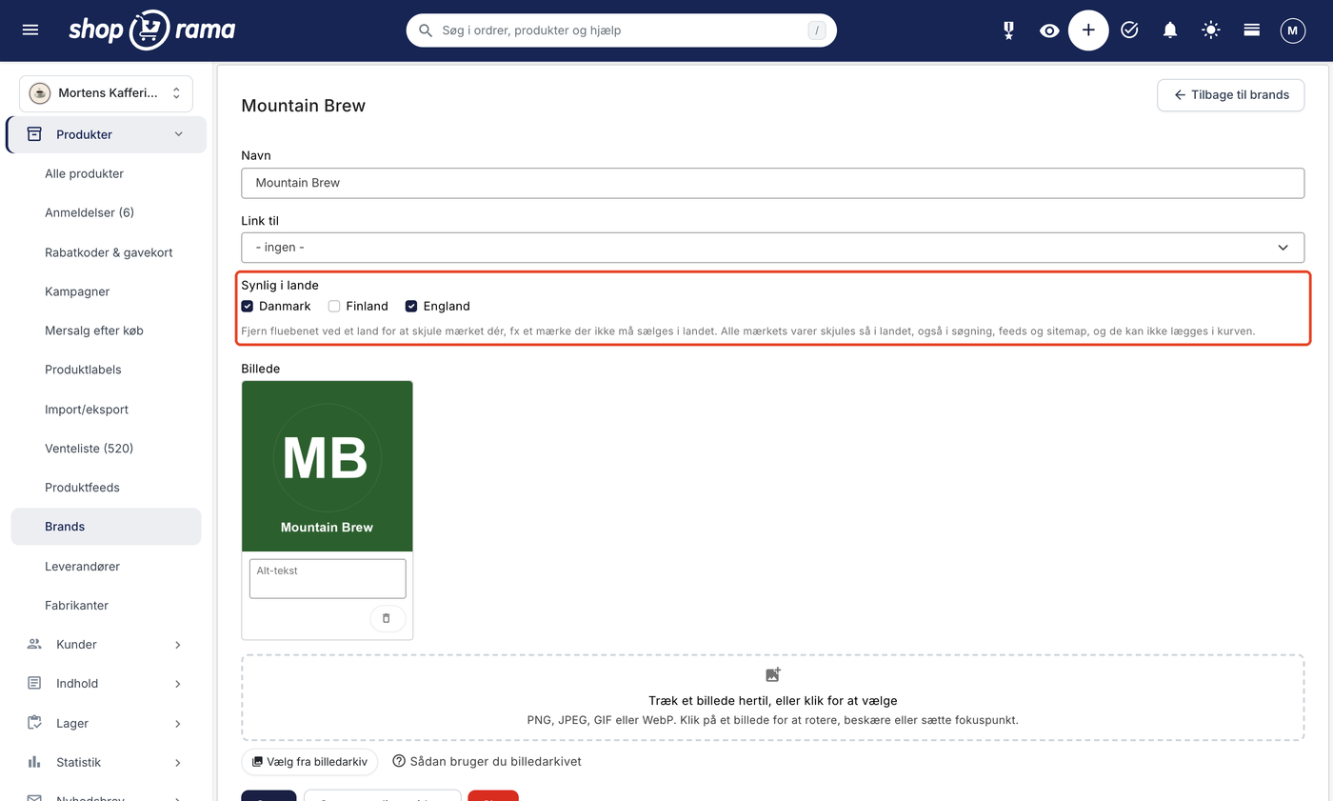
Task: Click the round plus create button
Action: click(x=1088, y=30)
